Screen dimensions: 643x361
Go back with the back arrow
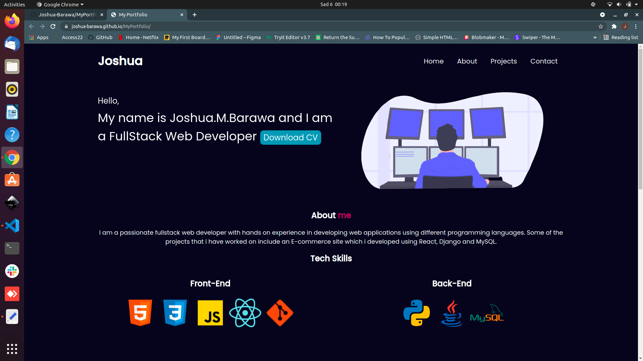pyautogui.click(x=31, y=26)
